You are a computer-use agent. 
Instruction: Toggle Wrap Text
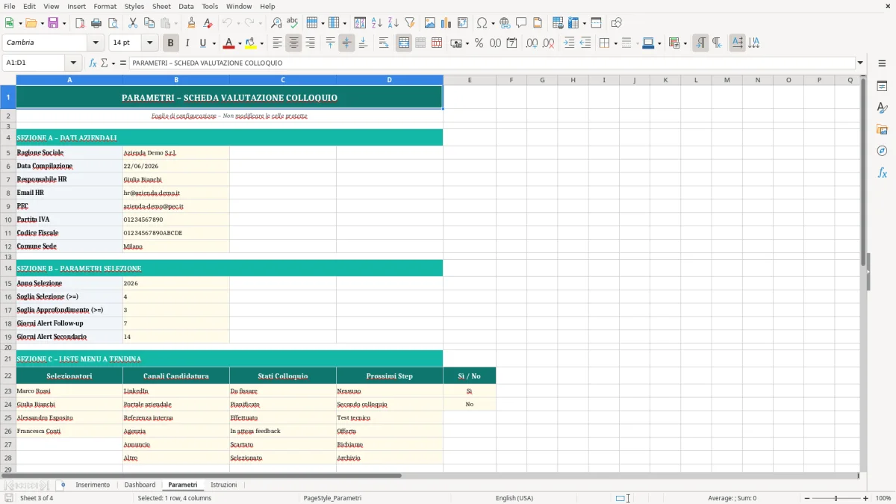coord(384,43)
